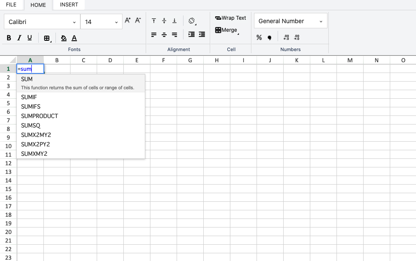Click the select-all corner triangle
The image size is (416, 261).
pos(12,60)
